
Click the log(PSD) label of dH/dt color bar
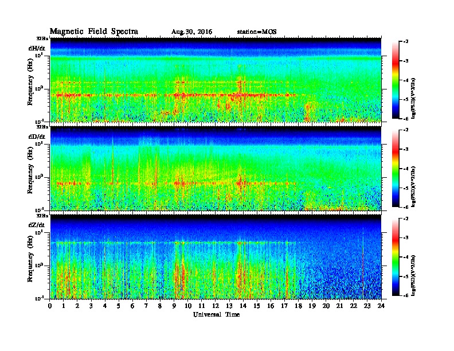click(x=413, y=98)
